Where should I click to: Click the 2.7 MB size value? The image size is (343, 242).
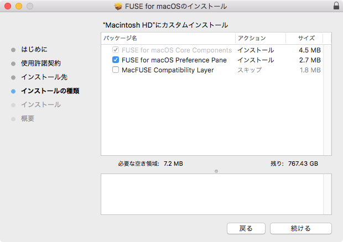point(310,60)
